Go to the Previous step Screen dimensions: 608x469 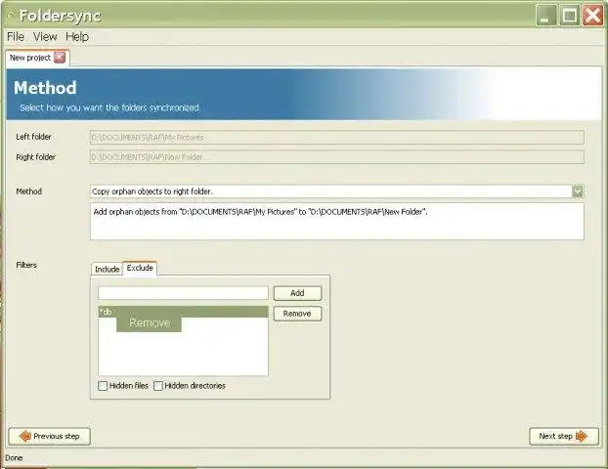(49, 437)
